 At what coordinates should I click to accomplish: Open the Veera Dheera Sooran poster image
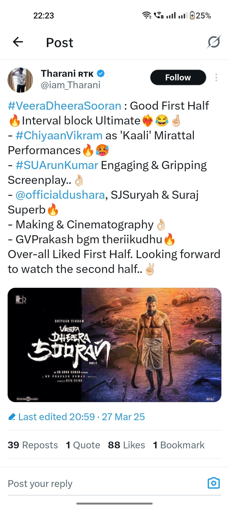click(x=114, y=345)
